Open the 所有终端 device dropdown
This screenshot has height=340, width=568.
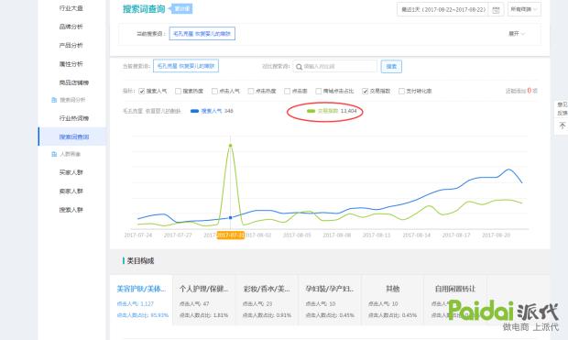click(x=524, y=9)
